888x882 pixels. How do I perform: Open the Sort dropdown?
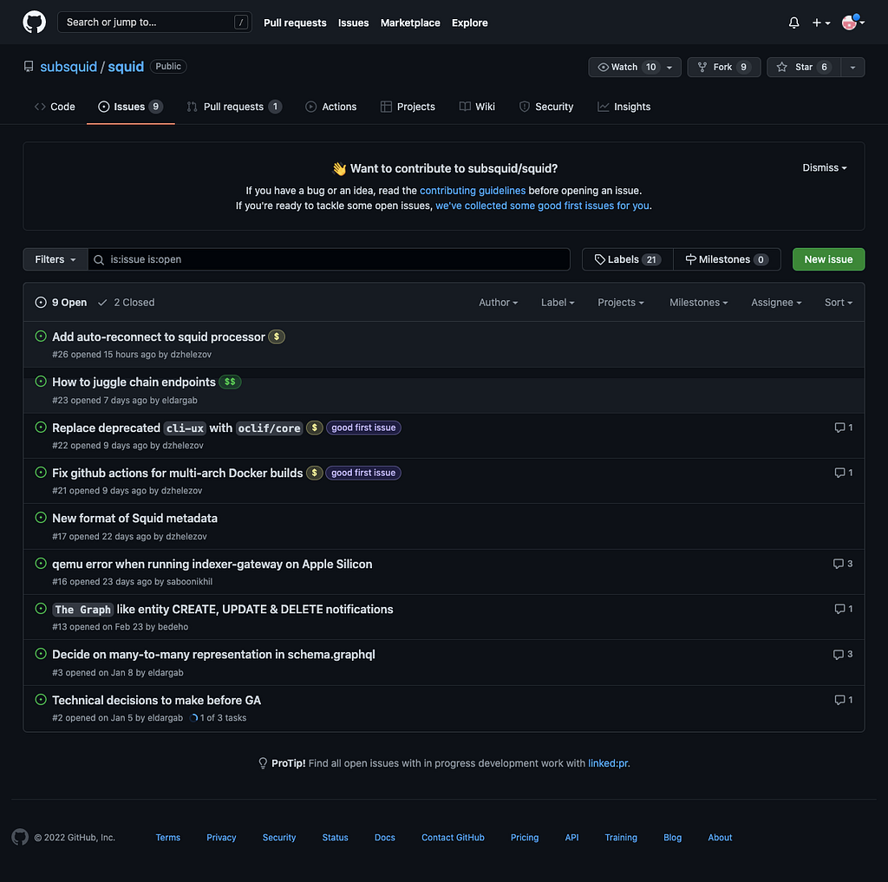(839, 303)
